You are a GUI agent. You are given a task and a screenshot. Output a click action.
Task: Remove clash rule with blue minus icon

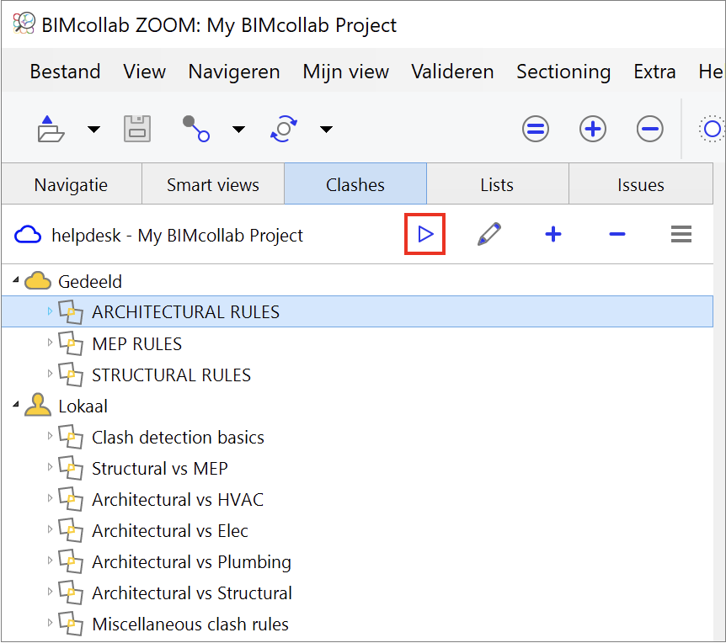pyautogui.click(x=617, y=234)
